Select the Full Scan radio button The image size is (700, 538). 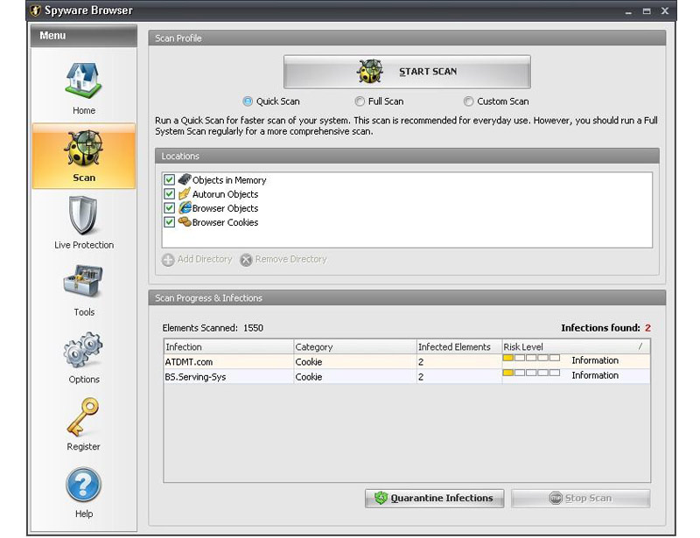pyautogui.click(x=360, y=101)
